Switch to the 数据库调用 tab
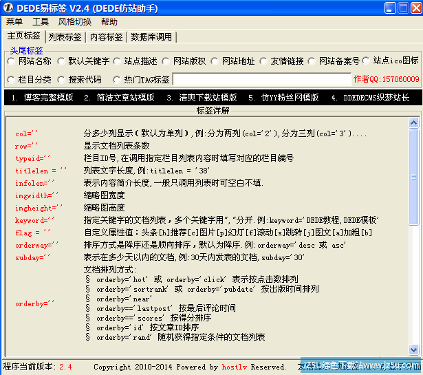The height and width of the screenshot is (375, 423). pos(151,37)
